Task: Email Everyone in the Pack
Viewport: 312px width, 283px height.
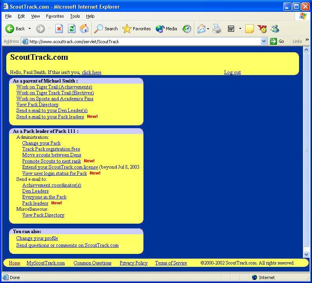Action: [x=44, y=197]
